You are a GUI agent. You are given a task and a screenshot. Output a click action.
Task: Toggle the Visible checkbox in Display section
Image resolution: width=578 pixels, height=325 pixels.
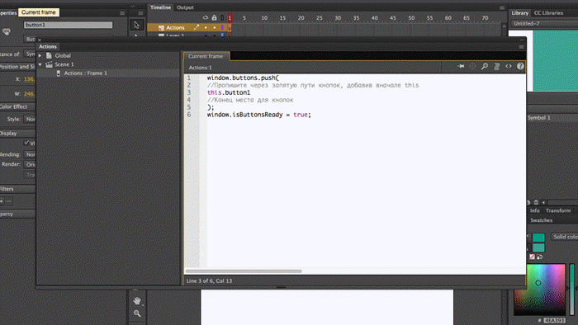point(26,143)
